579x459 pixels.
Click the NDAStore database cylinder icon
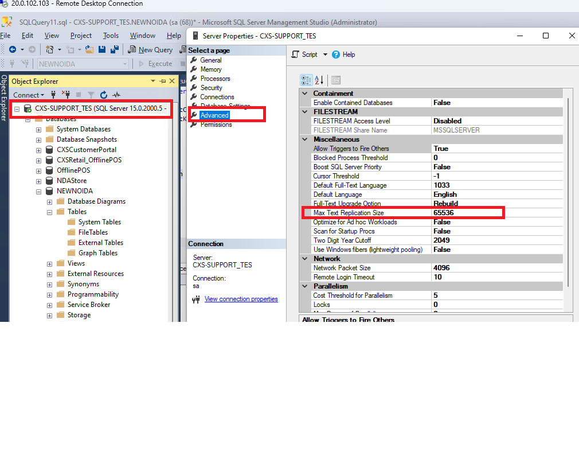pos(49,181)
